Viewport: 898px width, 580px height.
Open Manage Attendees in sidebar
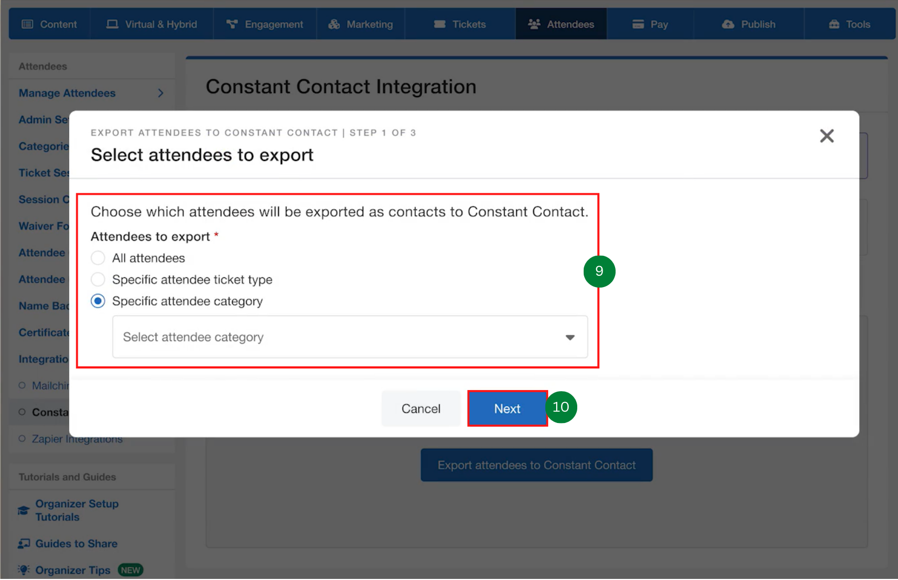click(67, 93)
